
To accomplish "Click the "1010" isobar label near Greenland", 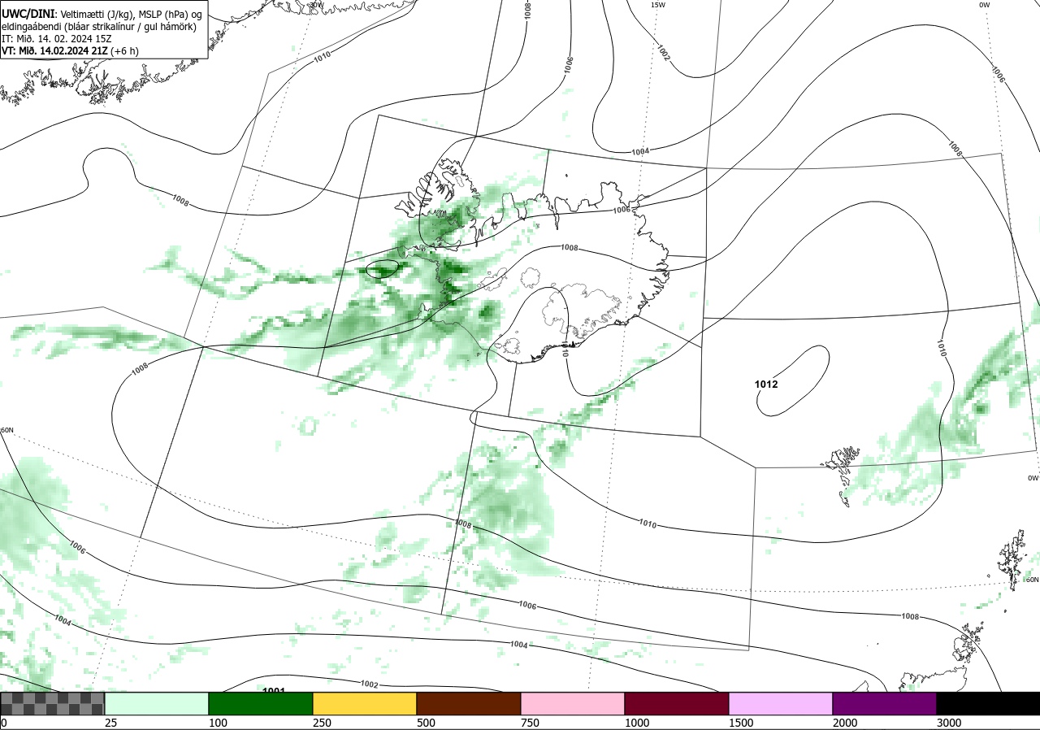I will pyautogui.click(x=323, y=56).
